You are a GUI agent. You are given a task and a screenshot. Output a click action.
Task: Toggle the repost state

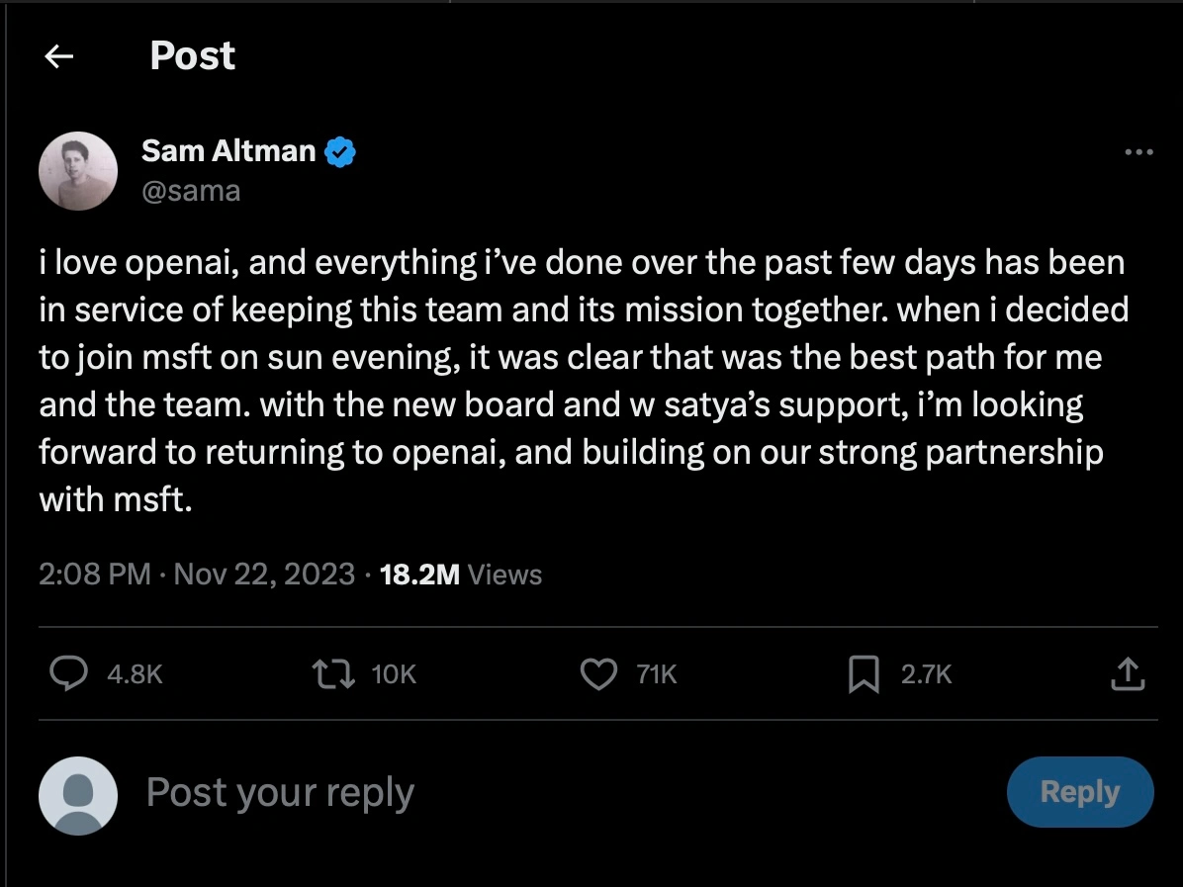pyautogui.click(x=333, y=673)
